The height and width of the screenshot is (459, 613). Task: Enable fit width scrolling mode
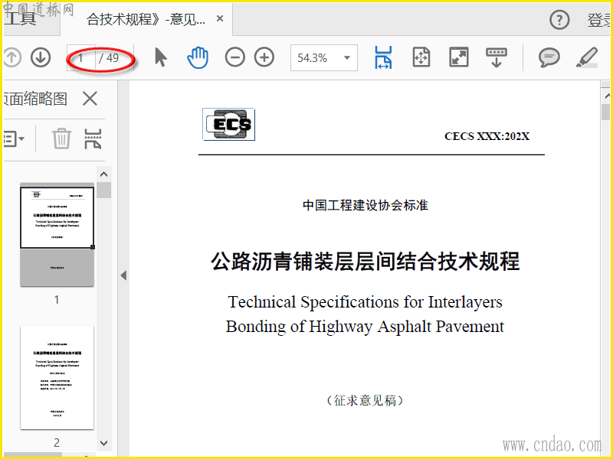pos(383,57)
